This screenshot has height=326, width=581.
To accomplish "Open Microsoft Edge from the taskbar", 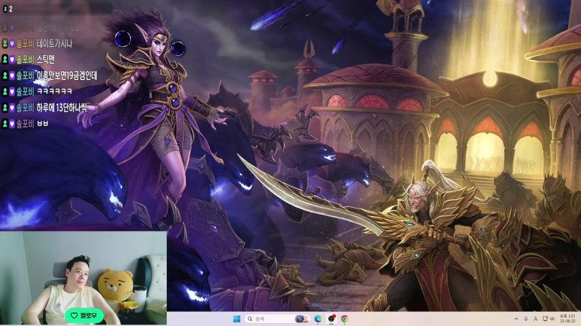I will tap(318, 319).
